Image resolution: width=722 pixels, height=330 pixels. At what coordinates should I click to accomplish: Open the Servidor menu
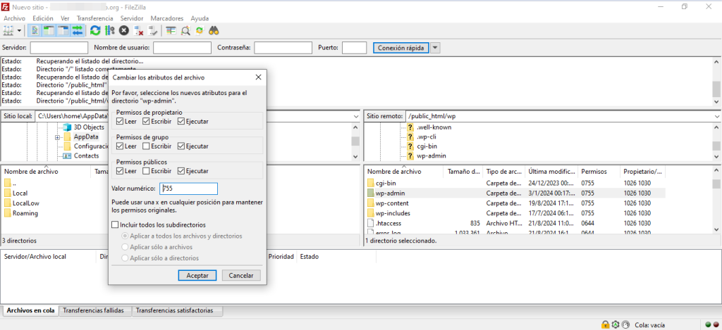pos(132,18)
